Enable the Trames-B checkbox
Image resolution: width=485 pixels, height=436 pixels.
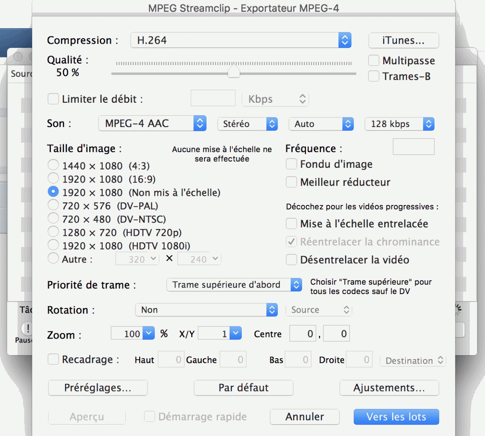point(374,76)
